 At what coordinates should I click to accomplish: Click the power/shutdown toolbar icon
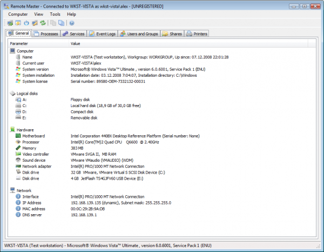(x=26, y=23)
